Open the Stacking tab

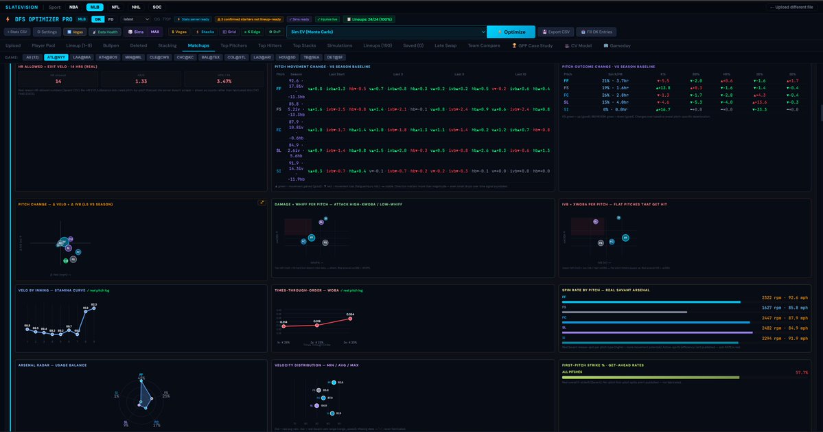pos(167,45)
